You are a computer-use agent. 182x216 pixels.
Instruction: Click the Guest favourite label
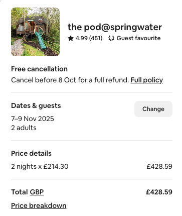coord(138,38)
